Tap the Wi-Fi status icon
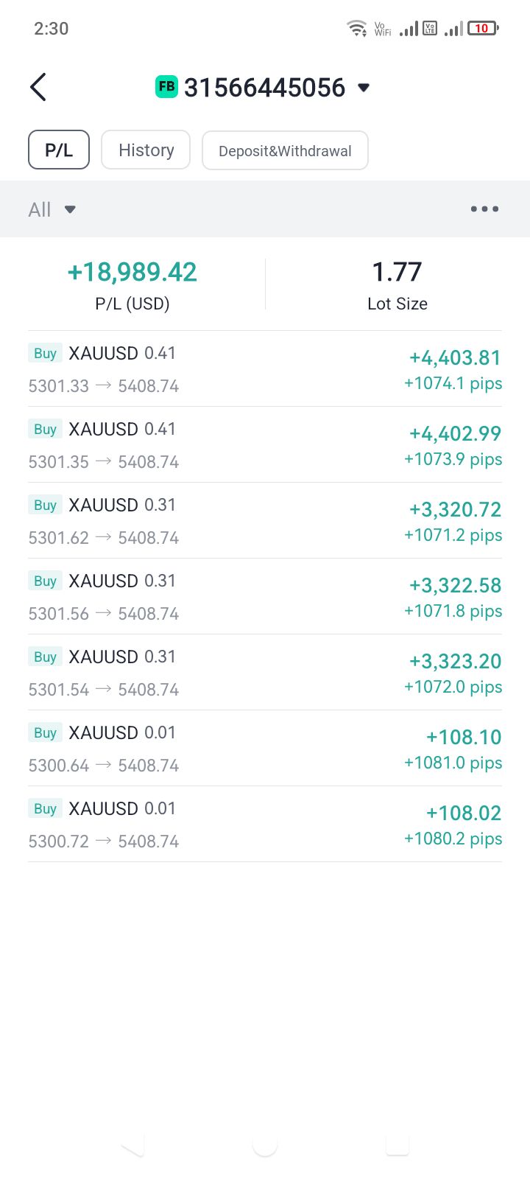 (x=357, y=29)
